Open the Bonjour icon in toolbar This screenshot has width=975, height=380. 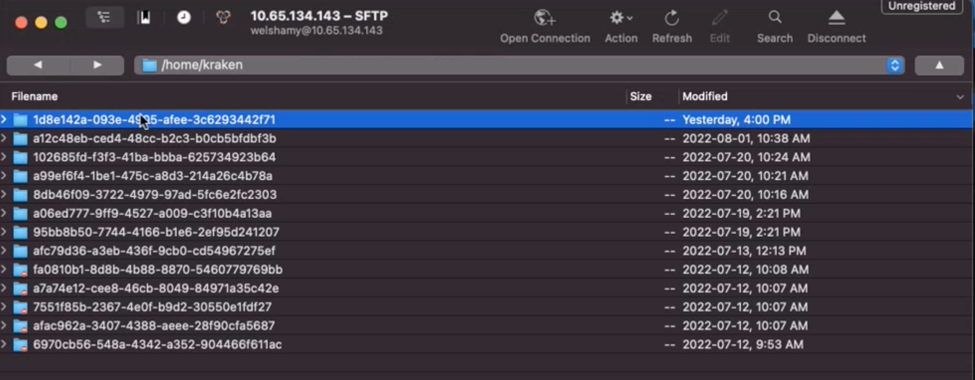[223, 18]
